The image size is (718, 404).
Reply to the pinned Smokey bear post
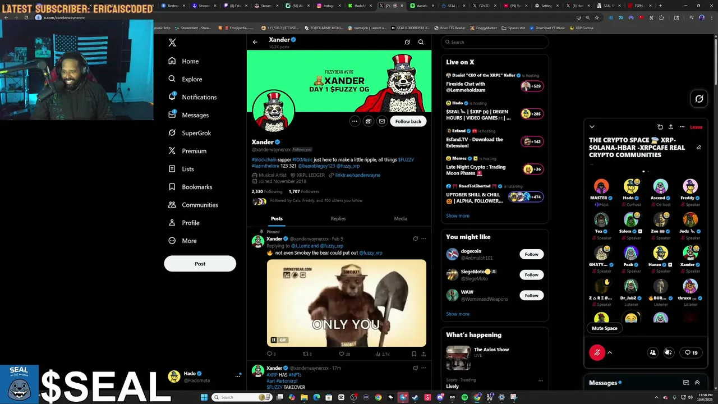(271, 354)
